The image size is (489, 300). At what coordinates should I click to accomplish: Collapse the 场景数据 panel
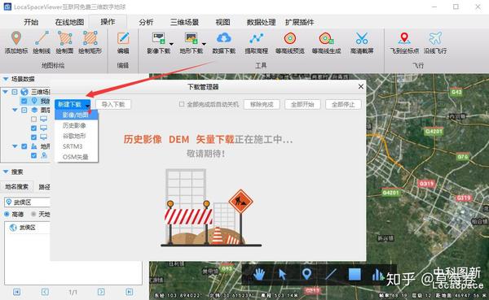click(6, 79)
